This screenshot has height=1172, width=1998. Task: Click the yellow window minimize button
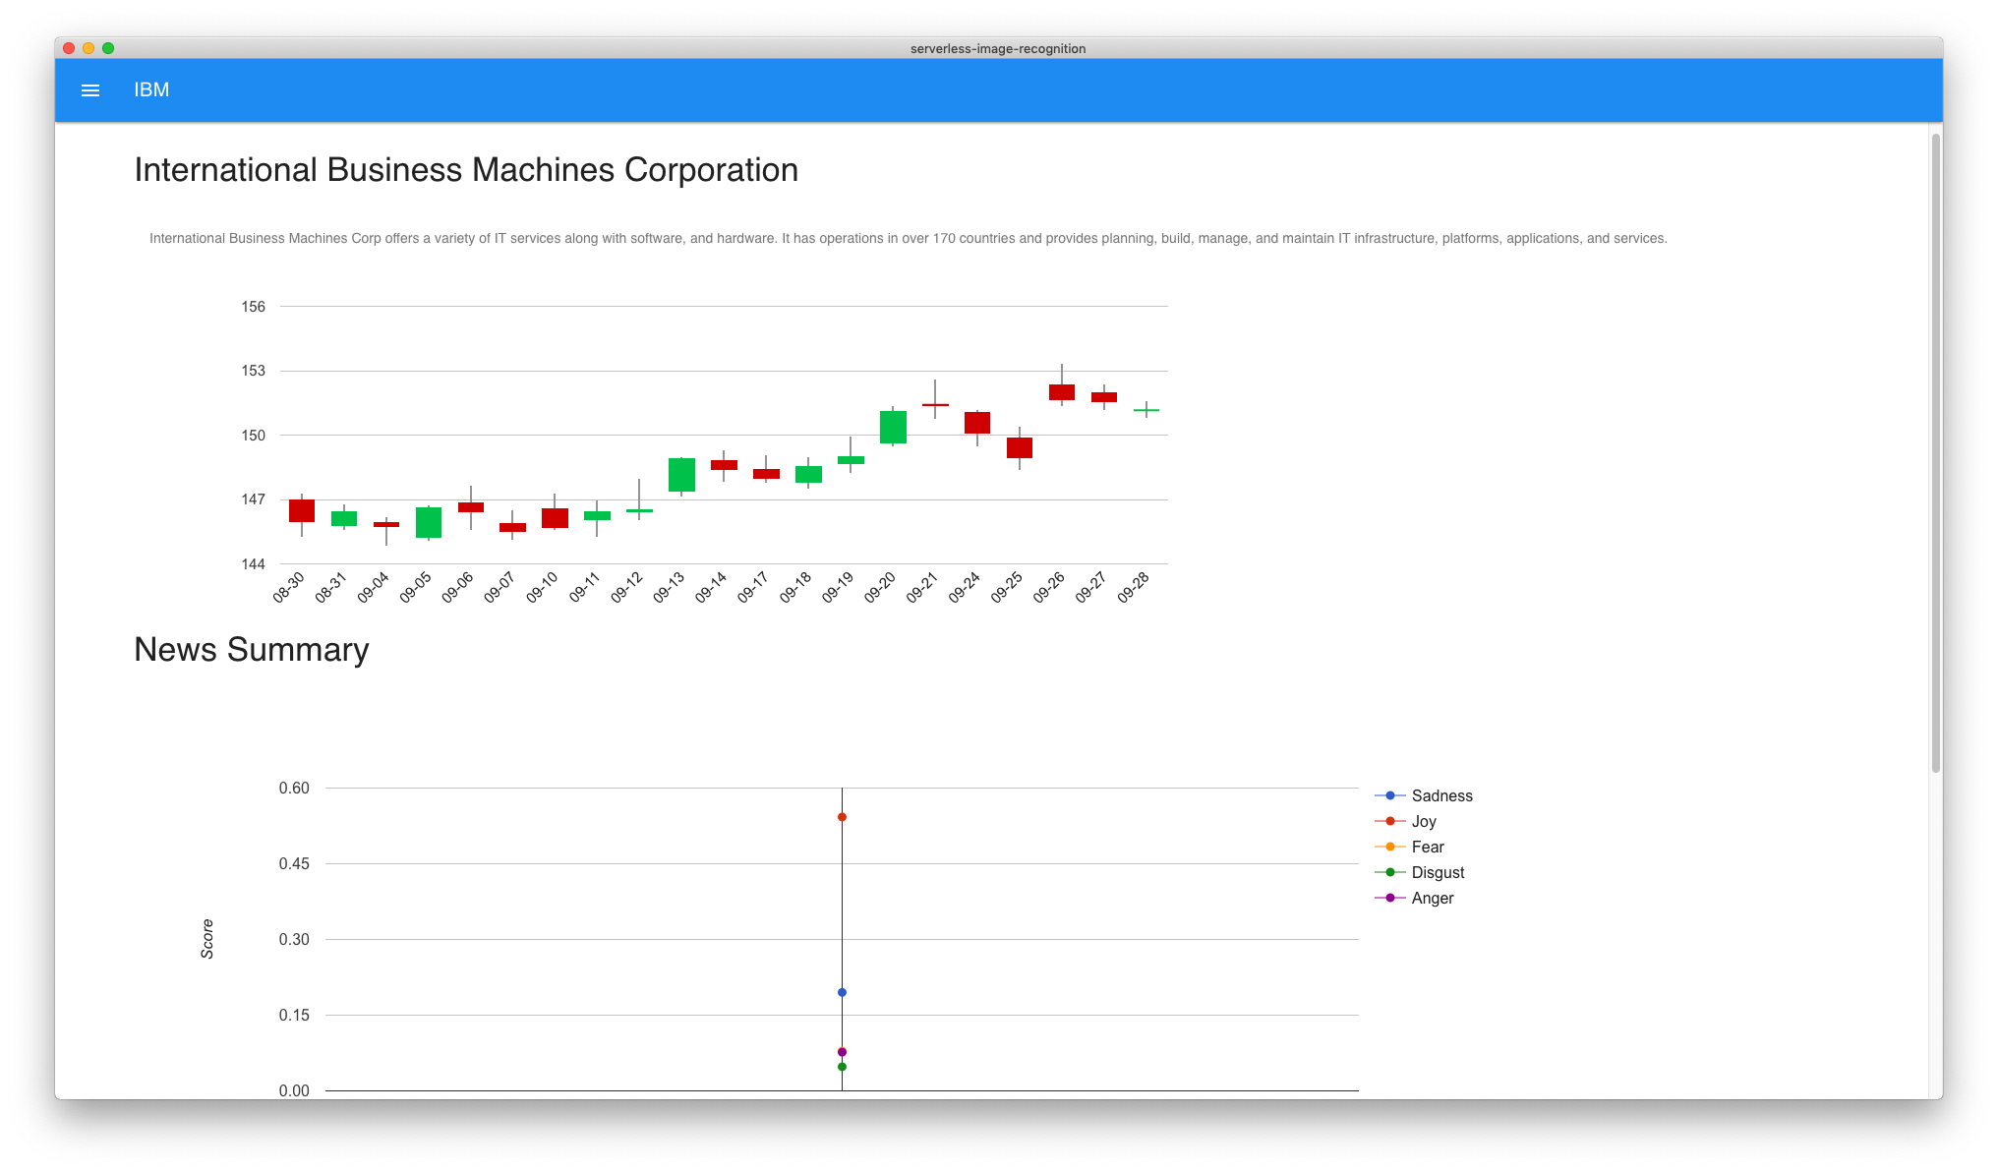pyautogui.click(x=88, y=48)
